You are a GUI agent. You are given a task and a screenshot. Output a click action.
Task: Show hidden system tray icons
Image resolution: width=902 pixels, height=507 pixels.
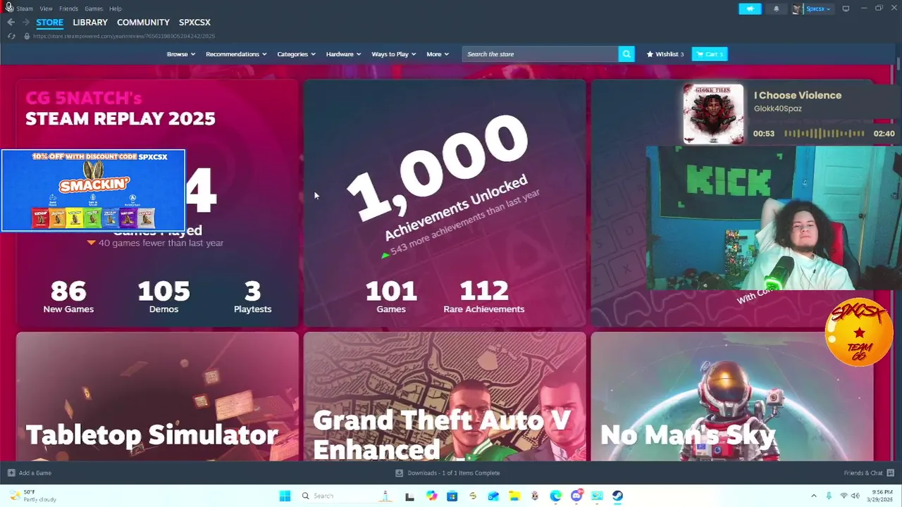click(x=813, y=496)
